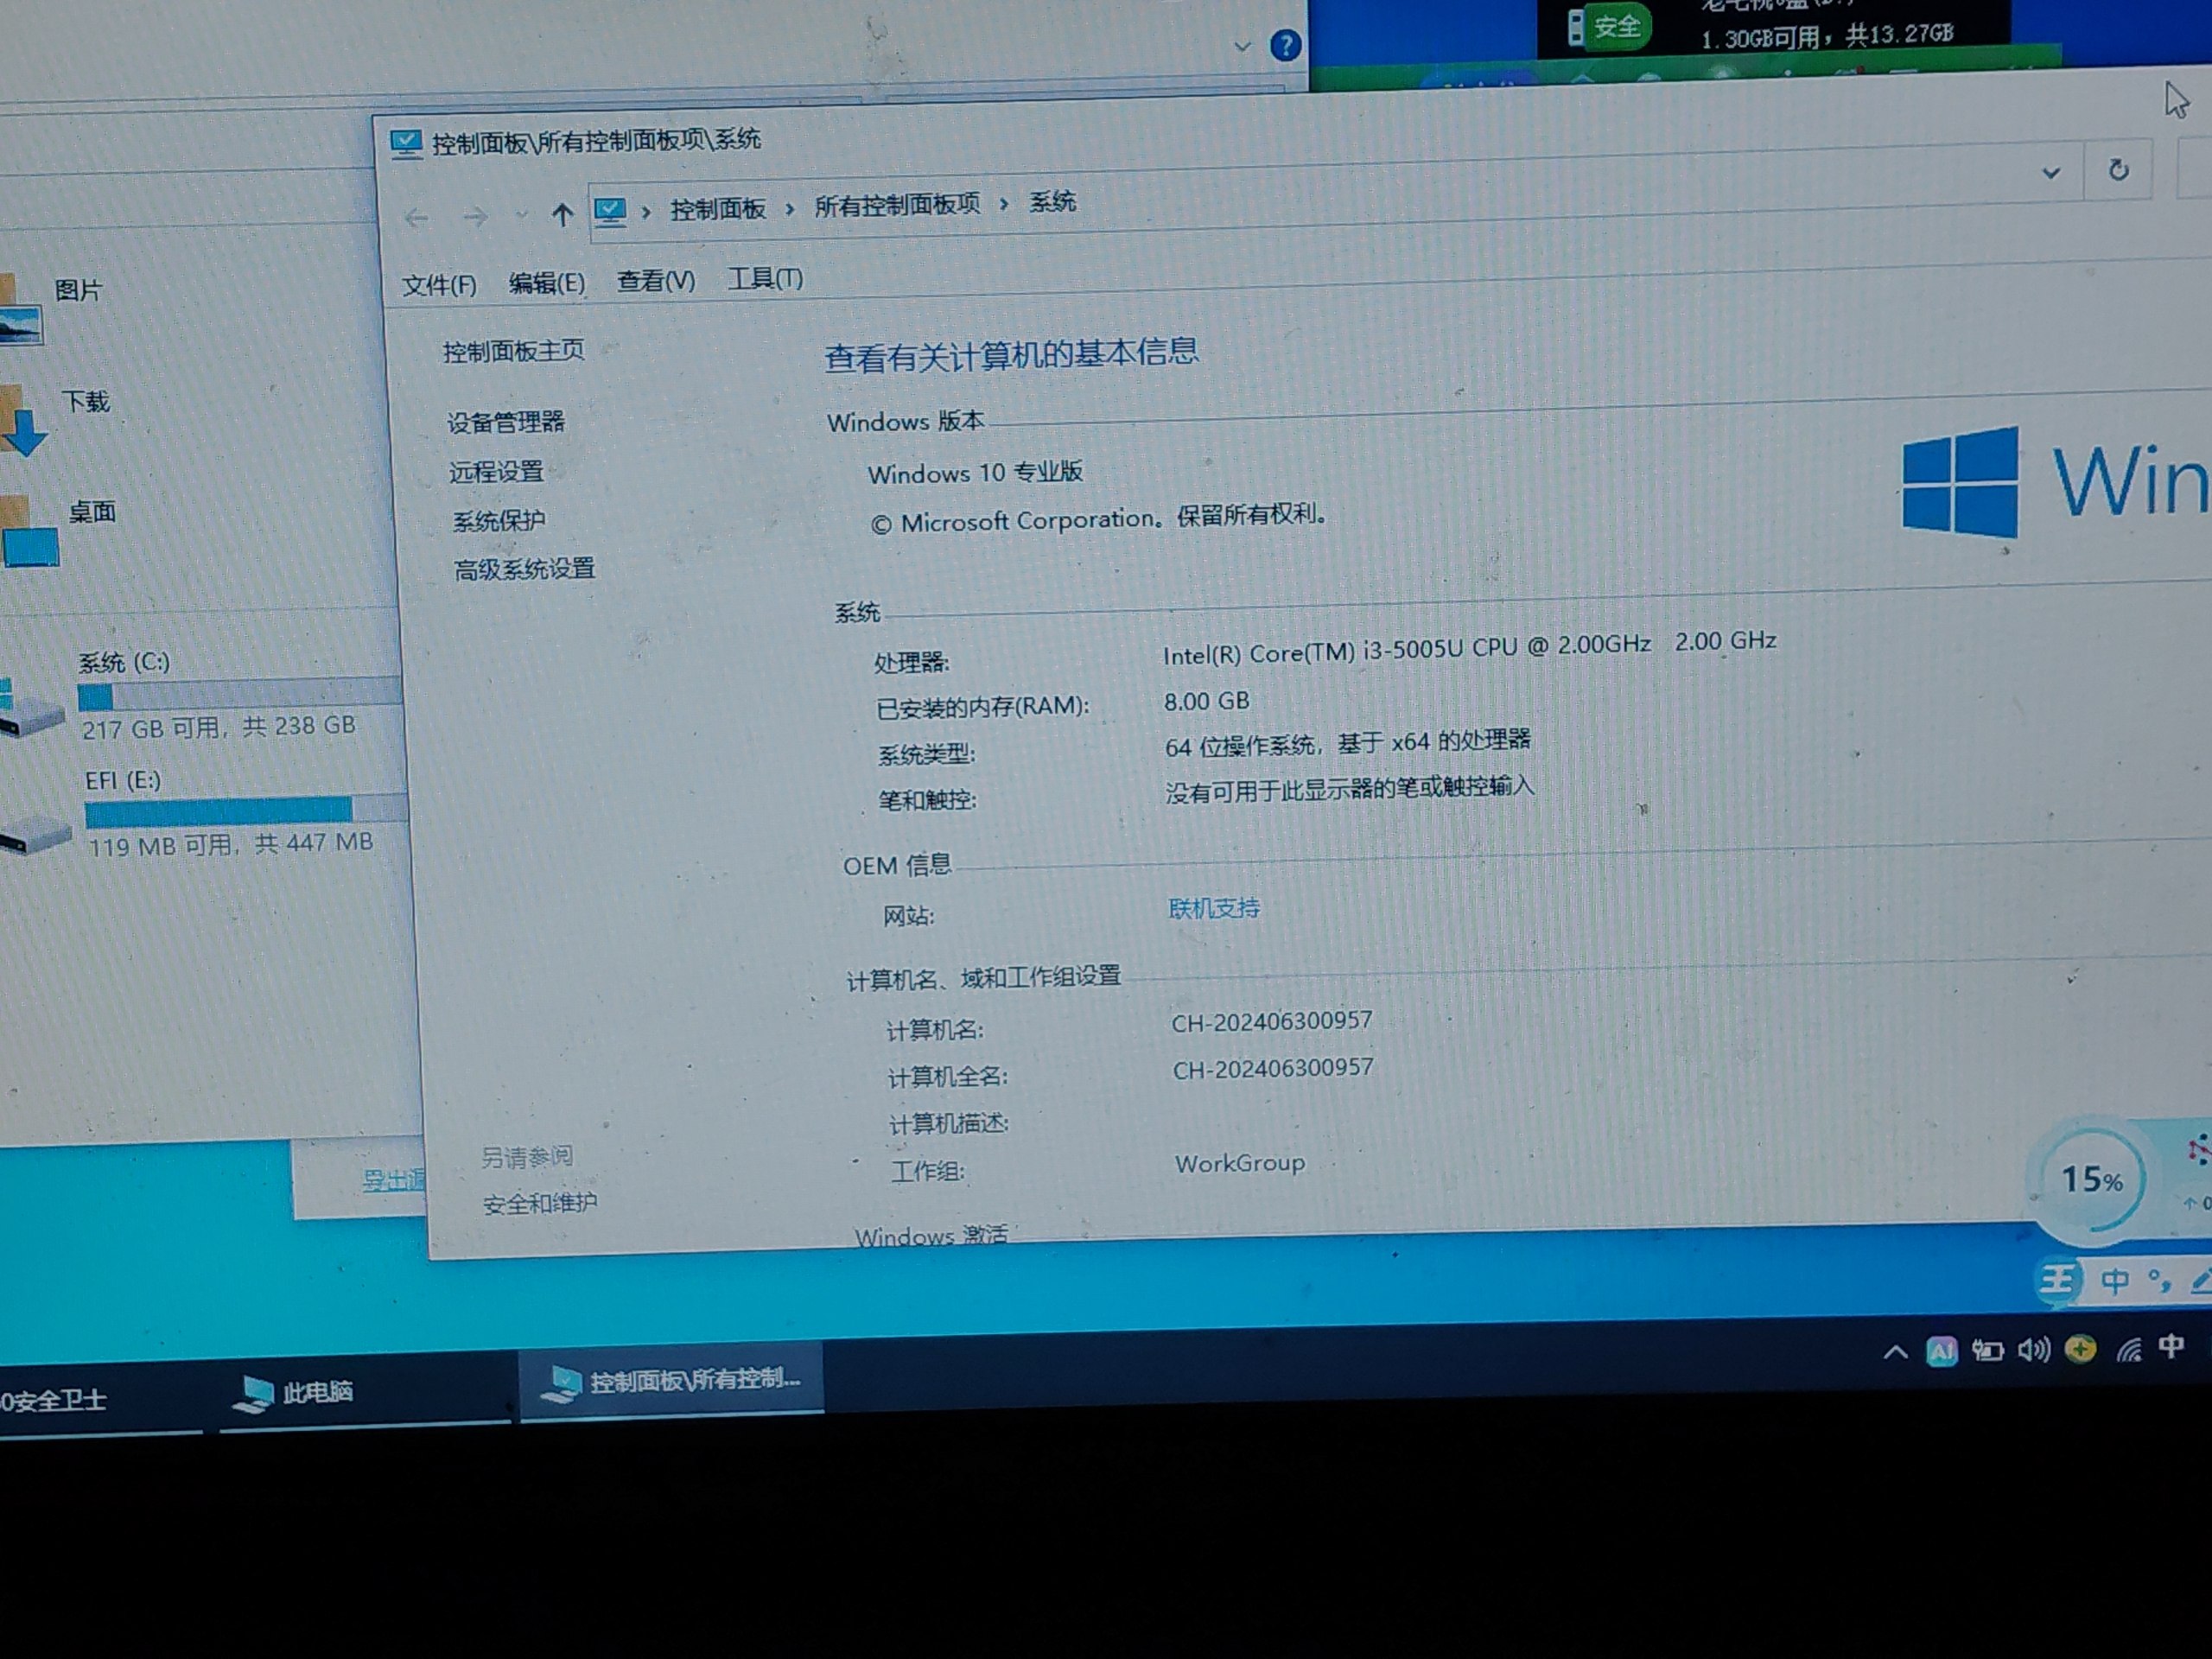Open 远程设置 from left pane

[x=496, y=471]
